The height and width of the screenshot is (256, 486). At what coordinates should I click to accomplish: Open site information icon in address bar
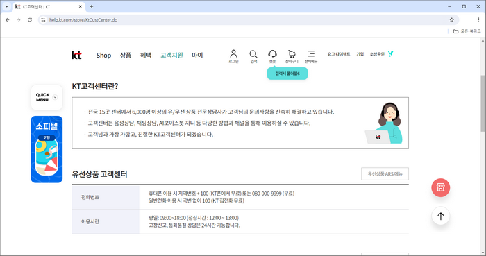[43, 20]
